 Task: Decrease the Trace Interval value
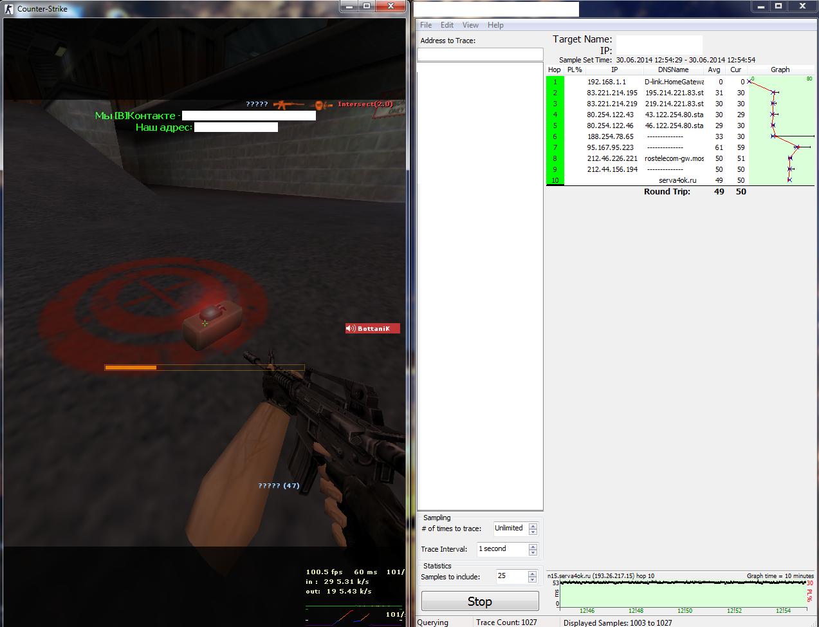533,552
